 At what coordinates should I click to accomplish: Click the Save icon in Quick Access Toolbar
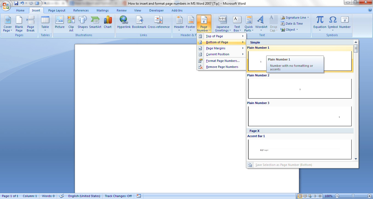[x=16, y=3]
